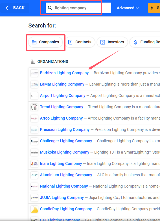Image resolution: width=160 pixels, height=221 pixels.
Task: Select the Funding Rounds filter tab
Action: pyautogui.click(x=145, y=42)
